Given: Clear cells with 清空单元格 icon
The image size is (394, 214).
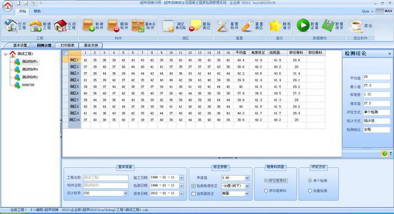Looking at the screenshot, I should pos(168,26).
